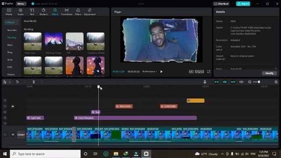
Task: Toggle text track visibility eye
Action: 13,106
